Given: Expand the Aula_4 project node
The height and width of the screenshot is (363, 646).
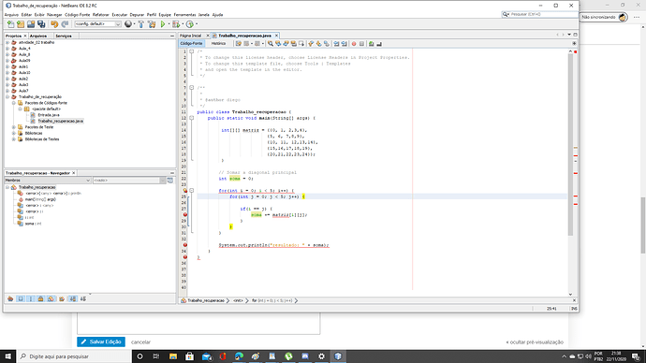Looking at the screenshot, I should point(7,49).
